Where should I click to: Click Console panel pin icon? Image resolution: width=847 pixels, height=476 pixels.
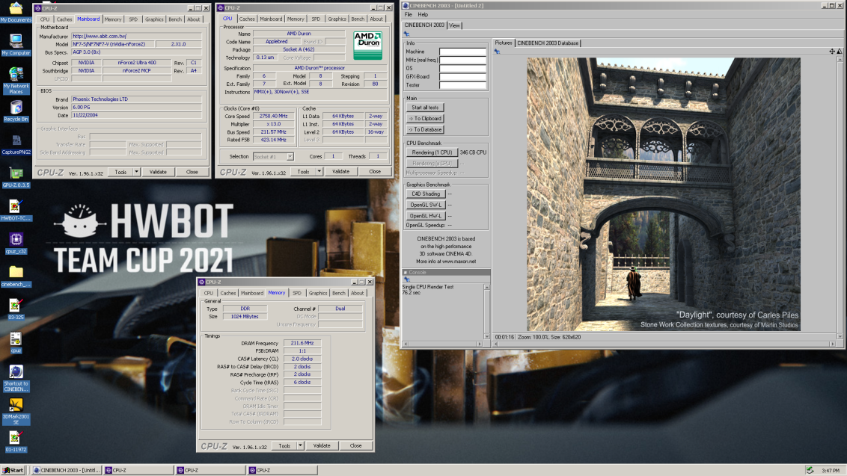pyautogui.click(x=407, y=279)
